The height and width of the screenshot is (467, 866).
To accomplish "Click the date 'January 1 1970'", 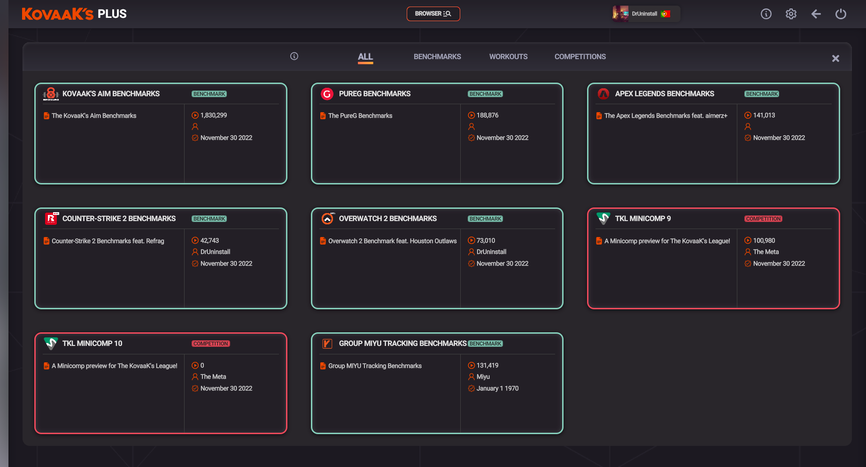I will [497, 388].
